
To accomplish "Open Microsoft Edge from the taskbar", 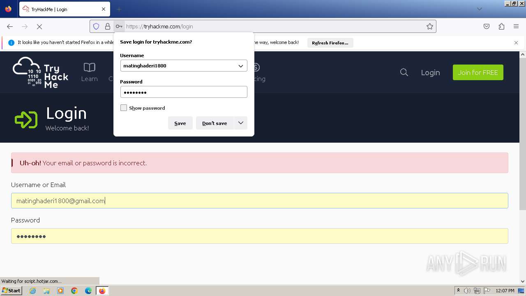I will 88,291.
